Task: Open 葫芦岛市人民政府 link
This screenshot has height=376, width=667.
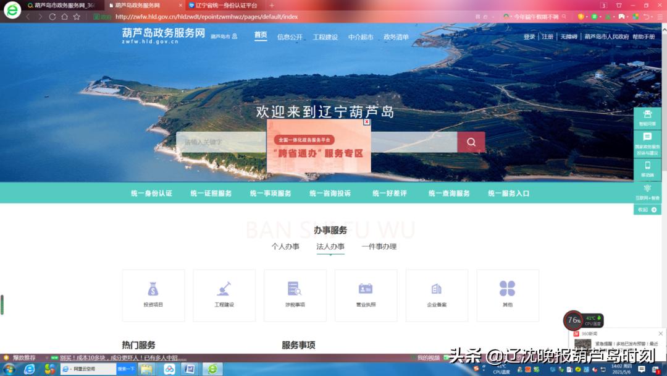Action: tap(606, 36)
